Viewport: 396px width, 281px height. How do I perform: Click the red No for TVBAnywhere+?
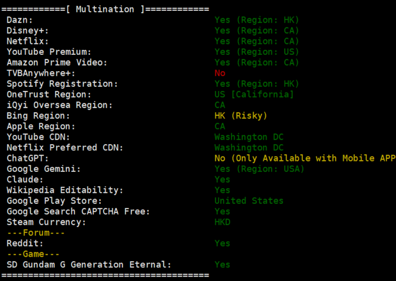tap(220, 73)
